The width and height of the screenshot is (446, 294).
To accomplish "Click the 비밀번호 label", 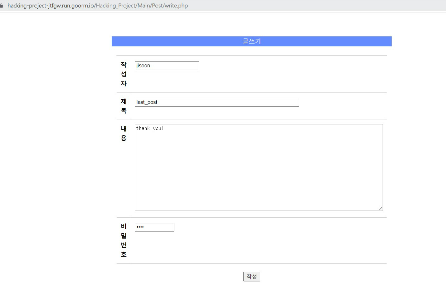I will point(124,240).
